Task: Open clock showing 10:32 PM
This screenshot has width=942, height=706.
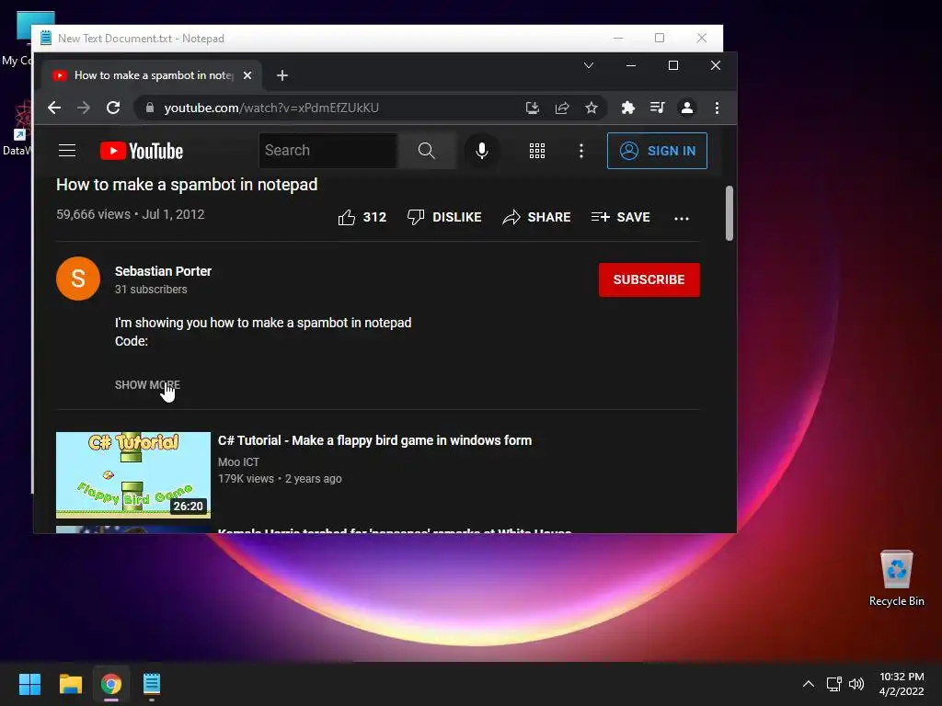Action: 902,684
